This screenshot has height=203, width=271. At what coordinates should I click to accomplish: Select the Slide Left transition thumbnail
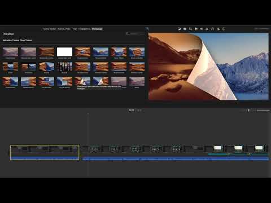[10, 81]
